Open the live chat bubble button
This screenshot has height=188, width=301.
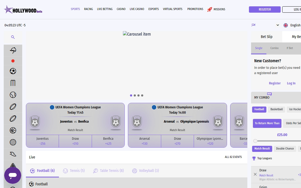click(x=13, y=175)
